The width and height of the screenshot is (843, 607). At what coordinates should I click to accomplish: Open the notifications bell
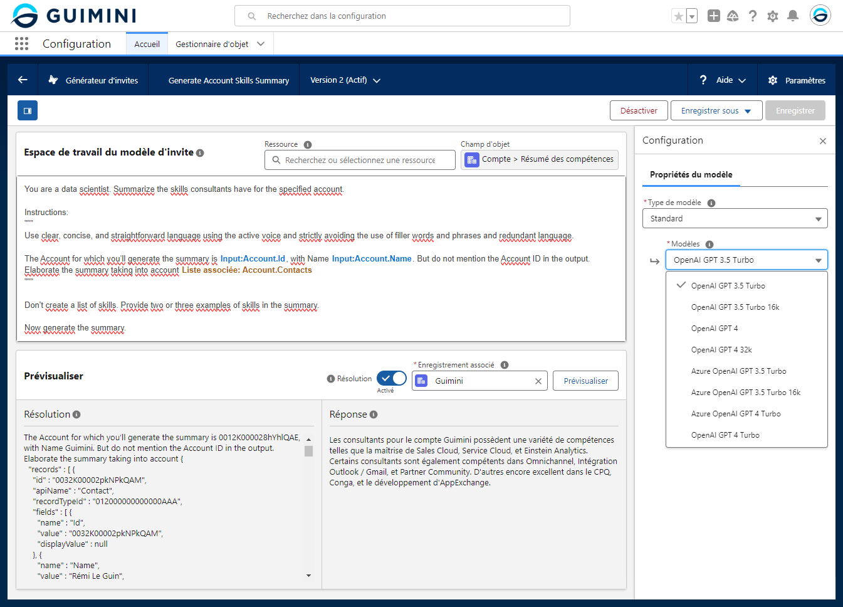[793, 16]
